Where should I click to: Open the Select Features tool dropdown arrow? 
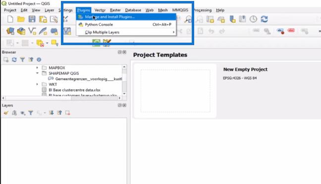17,43
